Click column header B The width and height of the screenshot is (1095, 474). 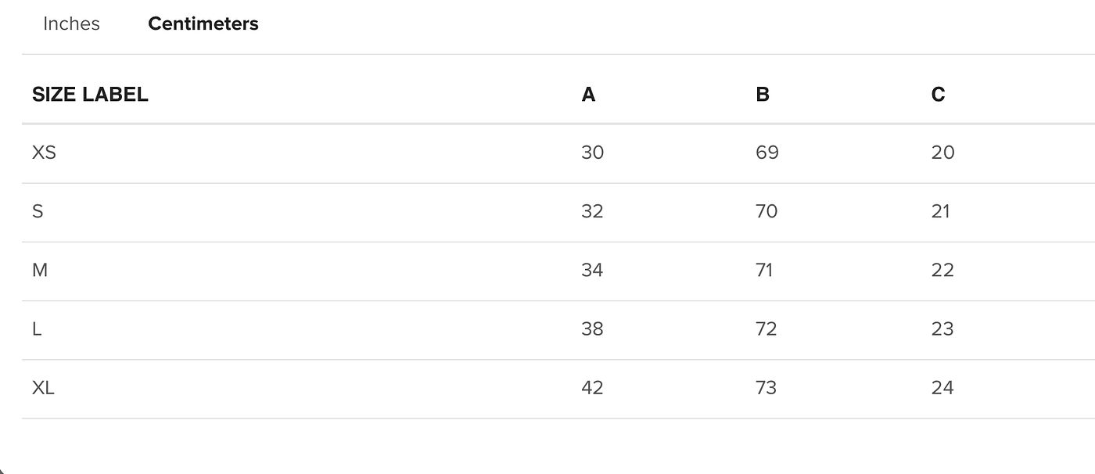tap(763, 95)
